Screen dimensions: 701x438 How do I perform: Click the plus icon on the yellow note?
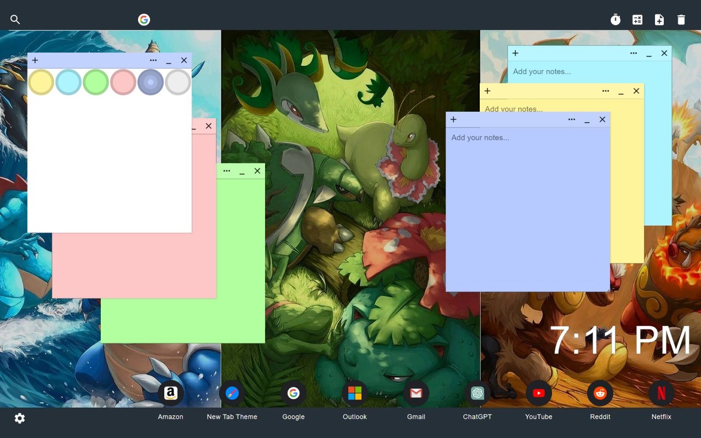click(x=487, y=91)
